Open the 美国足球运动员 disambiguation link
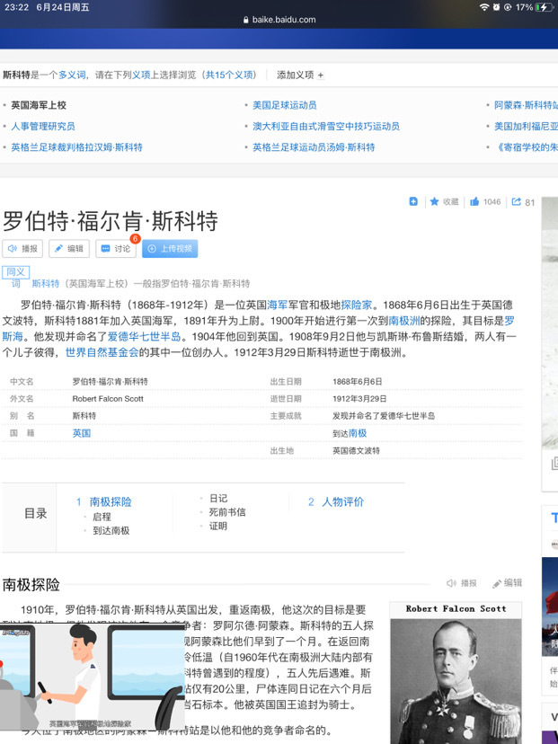This screenshot has height=744, width=558. tap(285, 105)
